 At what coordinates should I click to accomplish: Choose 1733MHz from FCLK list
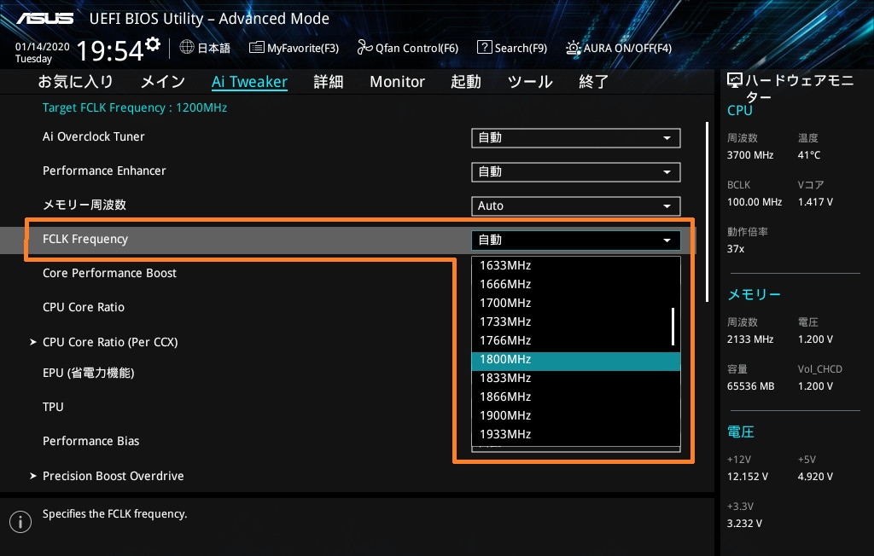[x=576, y=321]
